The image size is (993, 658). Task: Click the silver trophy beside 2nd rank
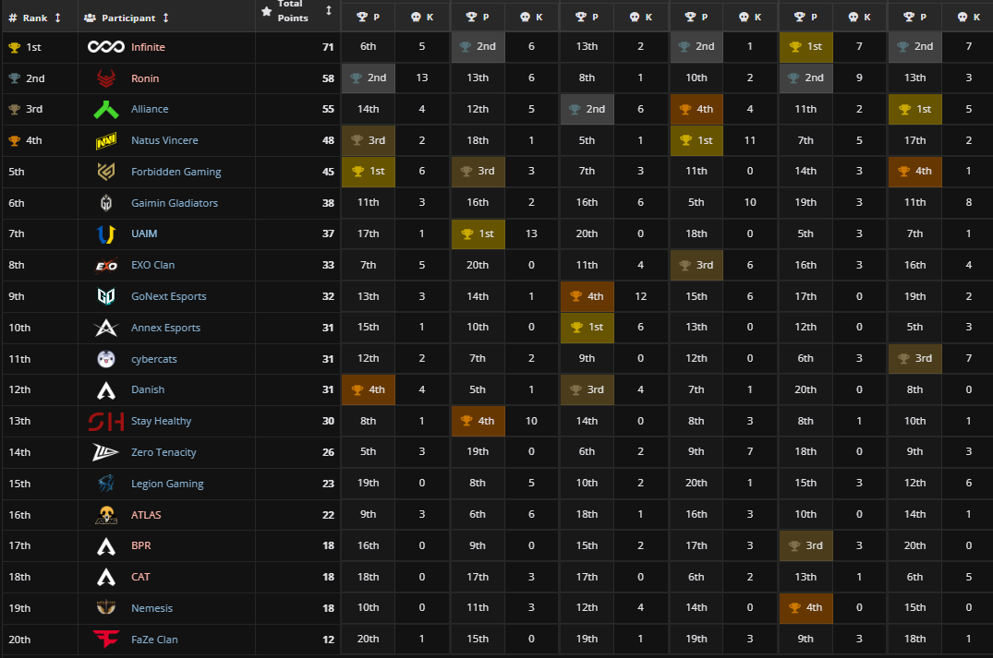tap(14, 78)
